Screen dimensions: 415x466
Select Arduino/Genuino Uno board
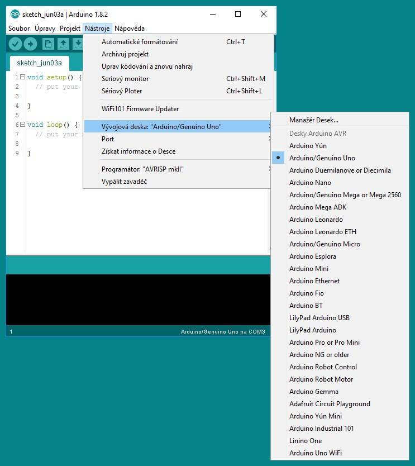coord(340,158)
